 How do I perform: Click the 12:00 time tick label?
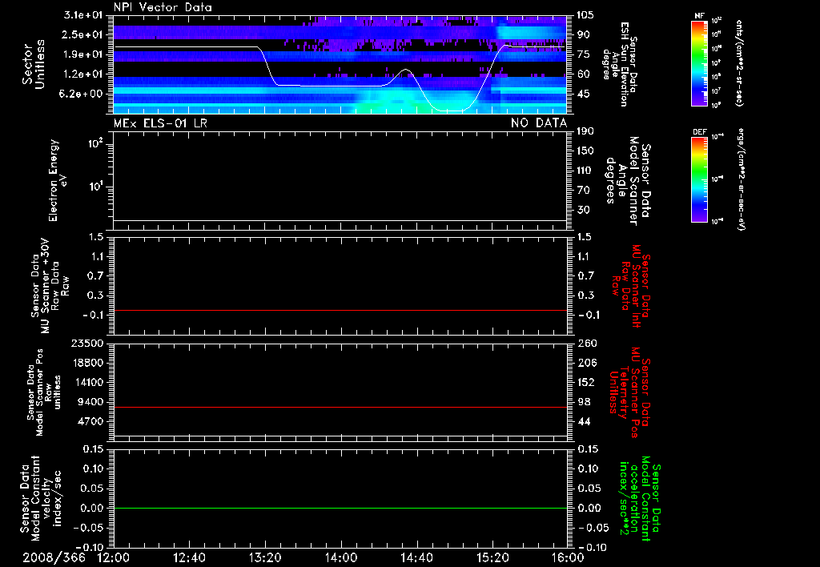[x=114, y=557]
